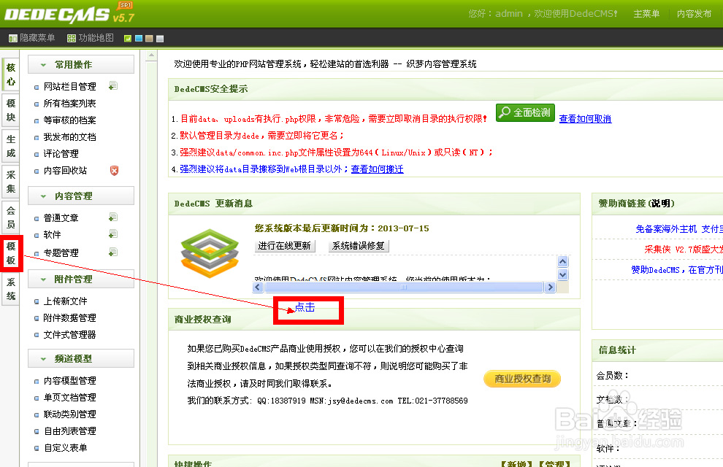
Task: Open the 采集侠 V2.7 sponsor link
Action: pyautogui.click(x=684, y=249)
